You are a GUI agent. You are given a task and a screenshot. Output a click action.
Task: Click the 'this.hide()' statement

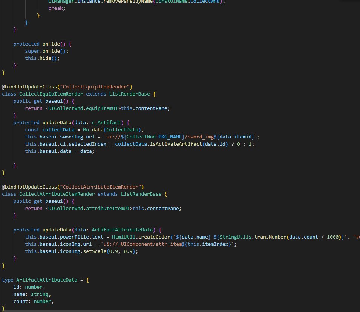[x=41, y=58]
